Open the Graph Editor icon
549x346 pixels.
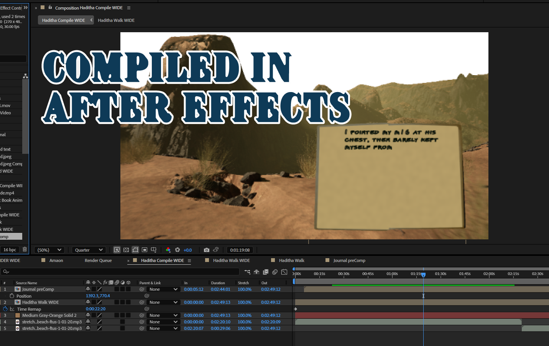pyautogui.click(x=284, y=272)
